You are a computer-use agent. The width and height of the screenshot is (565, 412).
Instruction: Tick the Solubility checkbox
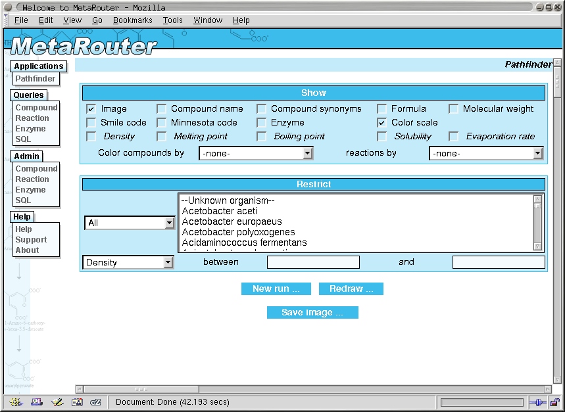coord(381,137)
